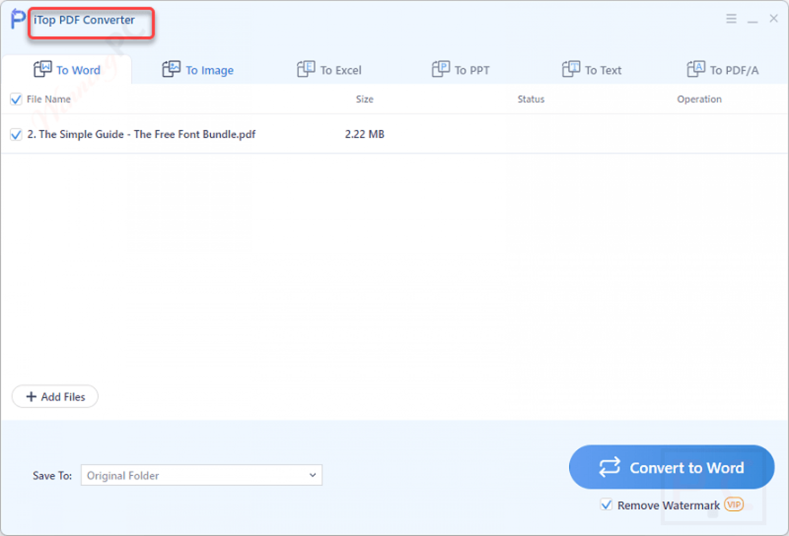Open the Save To location dropdown
789x536 pixels.
[201, 475]
